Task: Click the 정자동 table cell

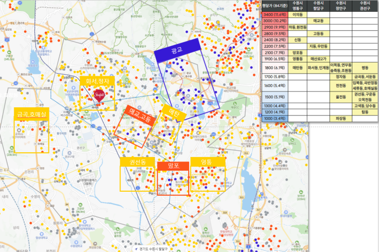Action: (341, 77)
